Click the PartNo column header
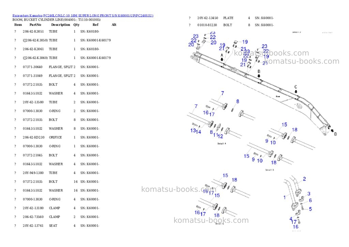 pos(35,25)
